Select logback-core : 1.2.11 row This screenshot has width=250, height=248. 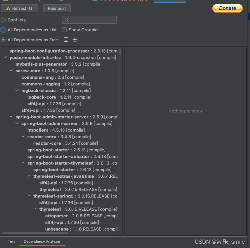pos(59,97)
